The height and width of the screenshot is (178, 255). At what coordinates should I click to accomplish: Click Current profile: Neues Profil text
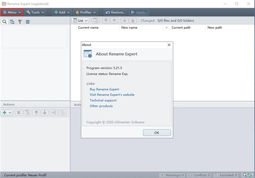tap(25, 175)
